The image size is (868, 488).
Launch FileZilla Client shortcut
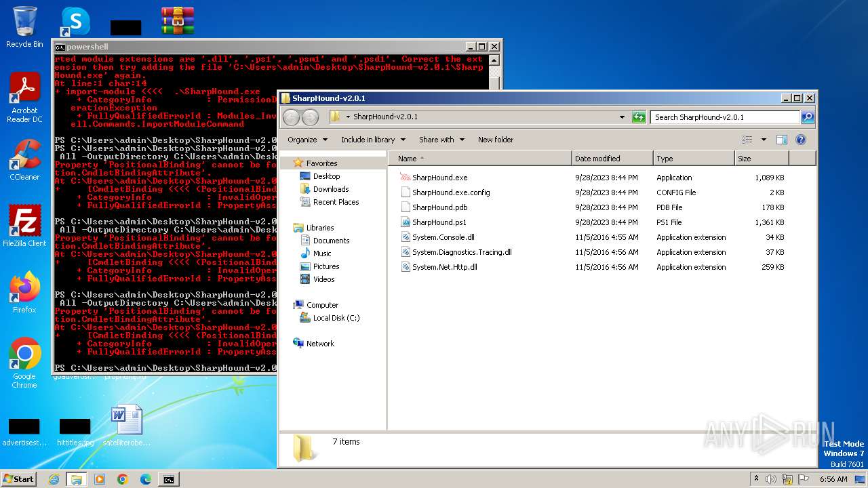[24, 226]
